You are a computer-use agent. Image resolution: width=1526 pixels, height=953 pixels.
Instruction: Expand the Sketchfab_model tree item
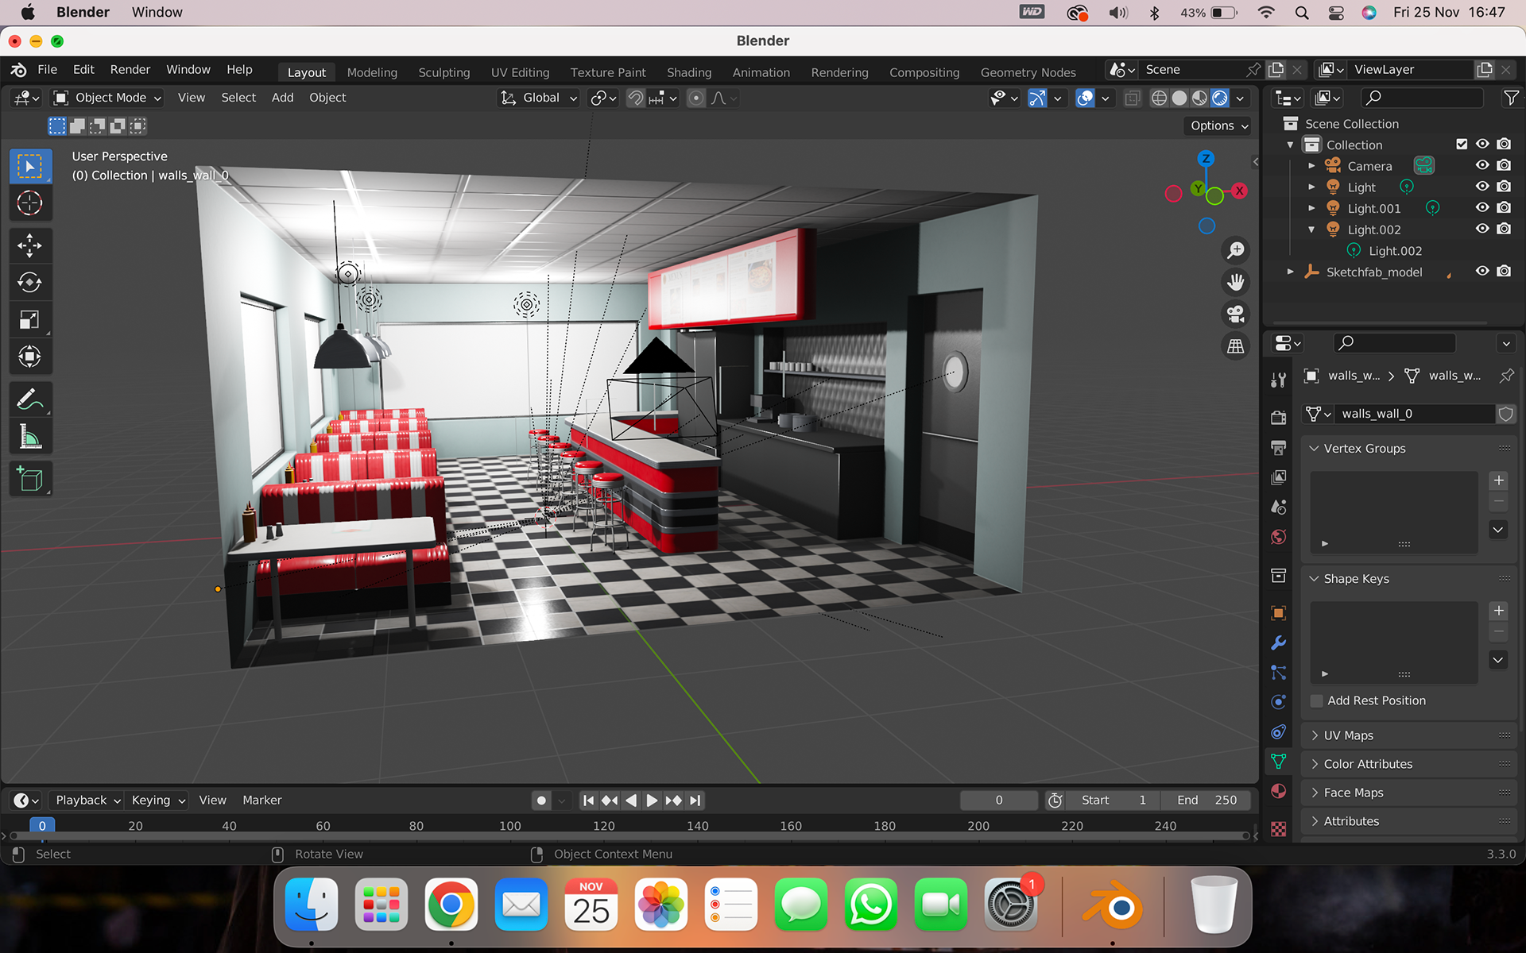click(1290, 272)
